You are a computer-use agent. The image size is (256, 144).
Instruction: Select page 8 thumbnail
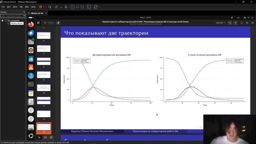(x=44, y=61)
